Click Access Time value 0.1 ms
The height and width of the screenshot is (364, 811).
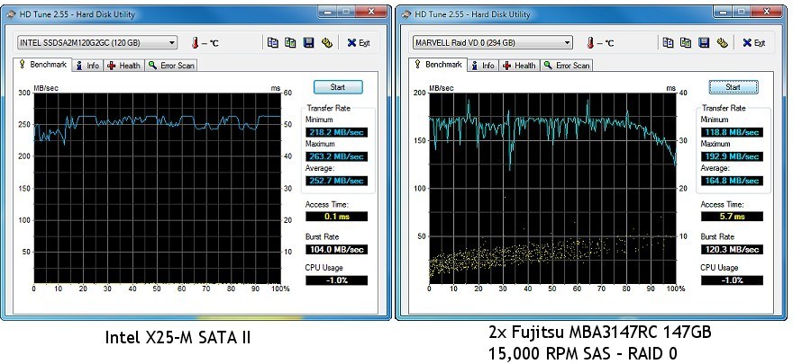click(x=336, y=217)
